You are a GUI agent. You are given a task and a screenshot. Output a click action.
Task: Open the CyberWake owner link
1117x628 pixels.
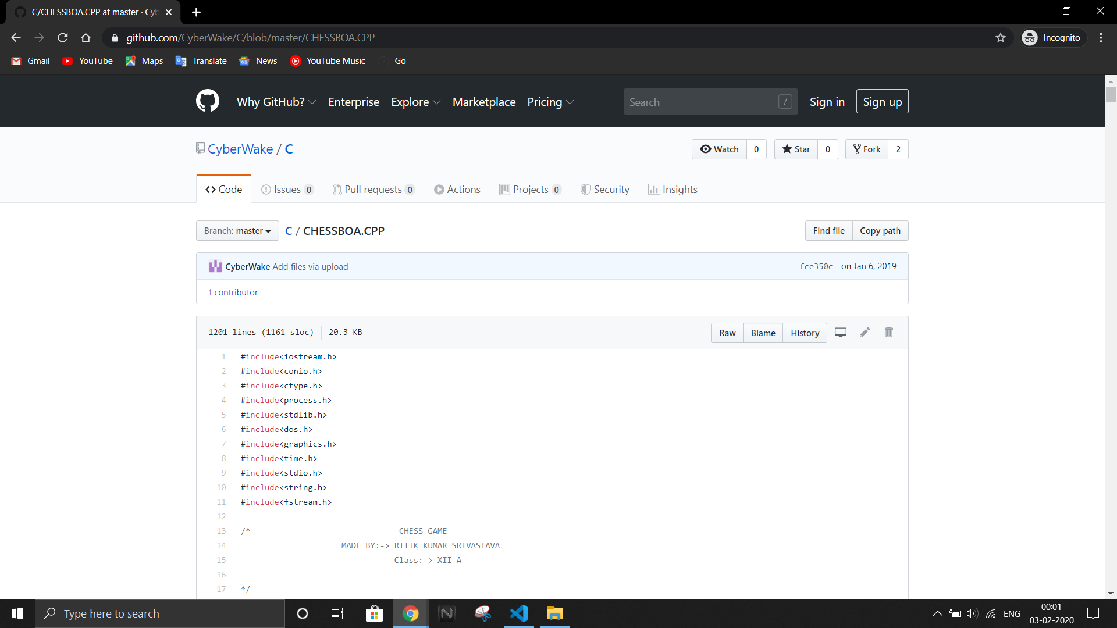pyautogui.click(x=240, y=149)
